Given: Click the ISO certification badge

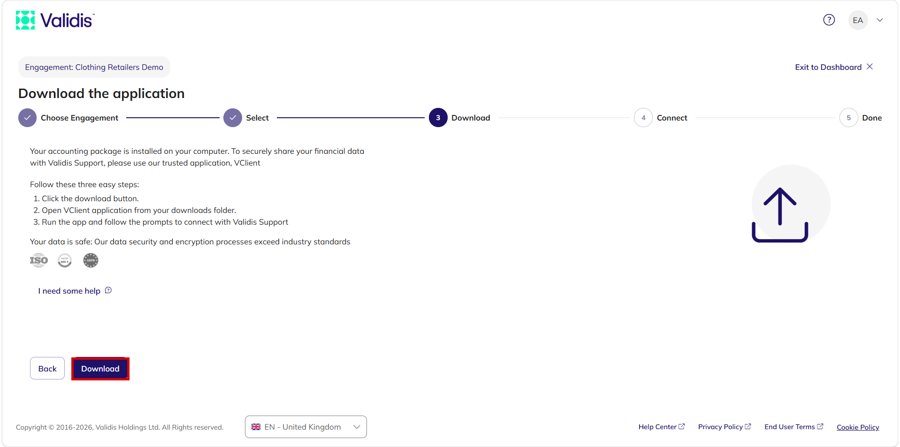Looking at the screenshot, I should [39, 260].
